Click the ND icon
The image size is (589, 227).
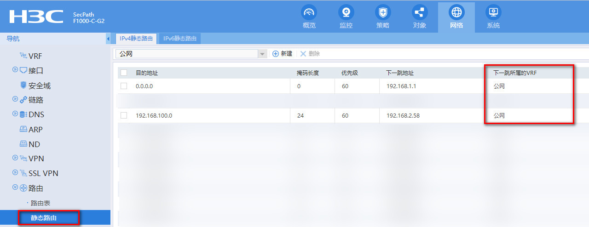coord(23,144)
